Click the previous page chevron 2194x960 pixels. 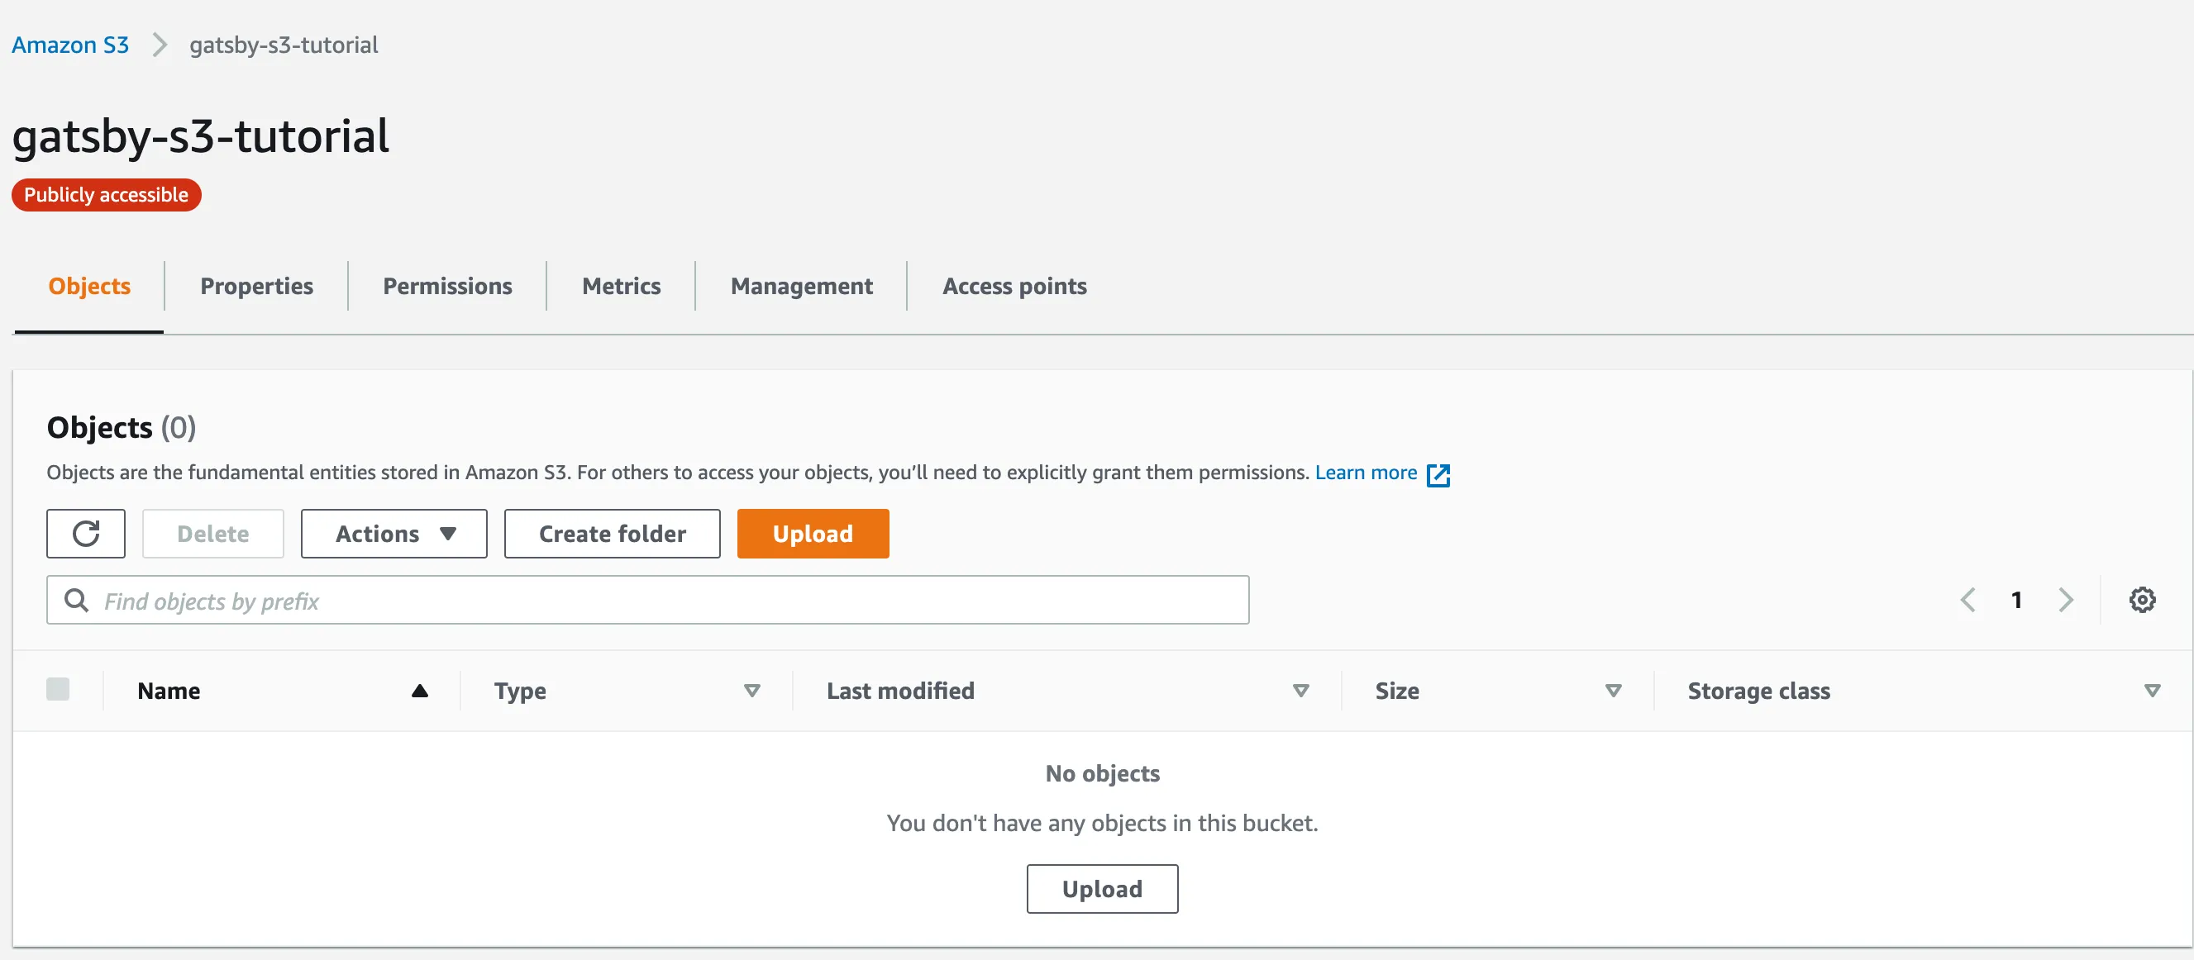[x=1967, y=599]
